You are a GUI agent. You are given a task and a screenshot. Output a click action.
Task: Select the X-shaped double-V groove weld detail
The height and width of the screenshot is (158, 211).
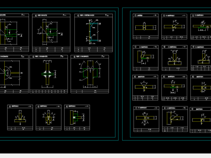pyautogui.click(x=146, y=119)
